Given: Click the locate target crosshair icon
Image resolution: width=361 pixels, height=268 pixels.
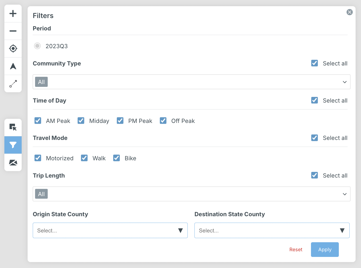Looking at the screenshot, I should [13, 48].
